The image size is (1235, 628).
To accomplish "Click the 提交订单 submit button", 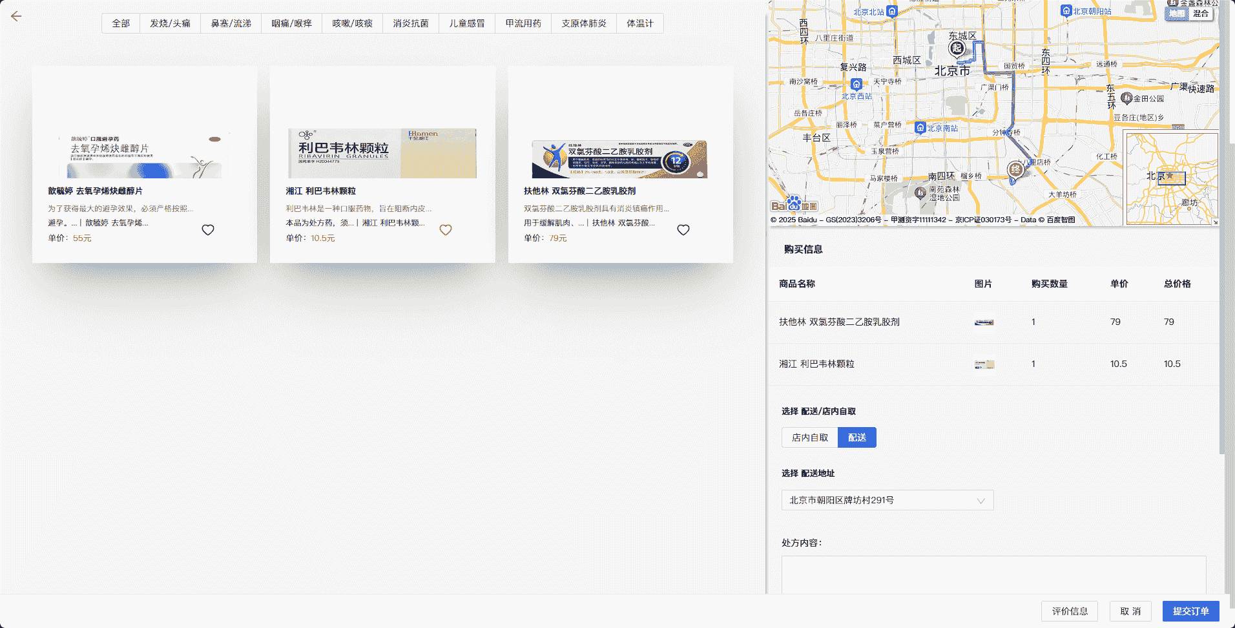I will click(x=1190, y=611).
